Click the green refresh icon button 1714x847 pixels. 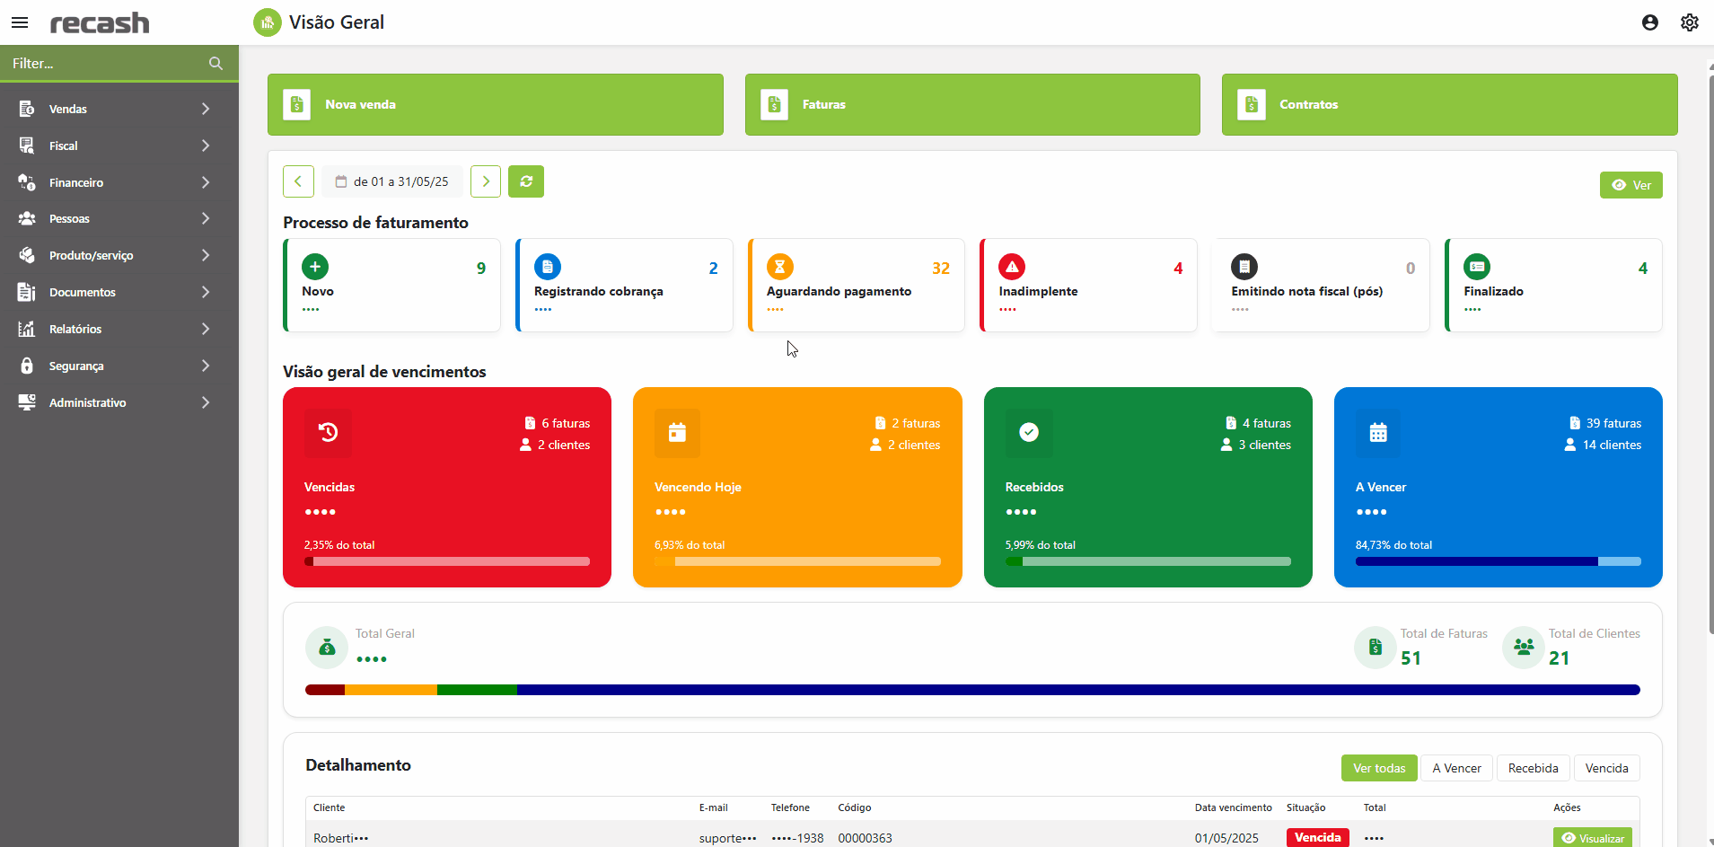point(526,181)
